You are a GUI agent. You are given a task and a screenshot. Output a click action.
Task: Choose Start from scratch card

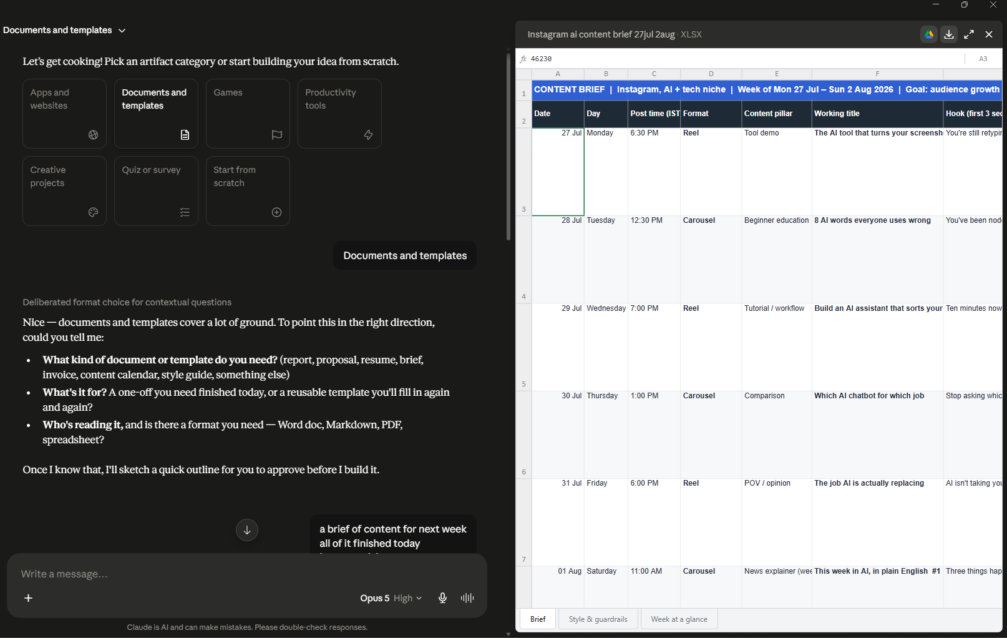[x=248, y=191]
